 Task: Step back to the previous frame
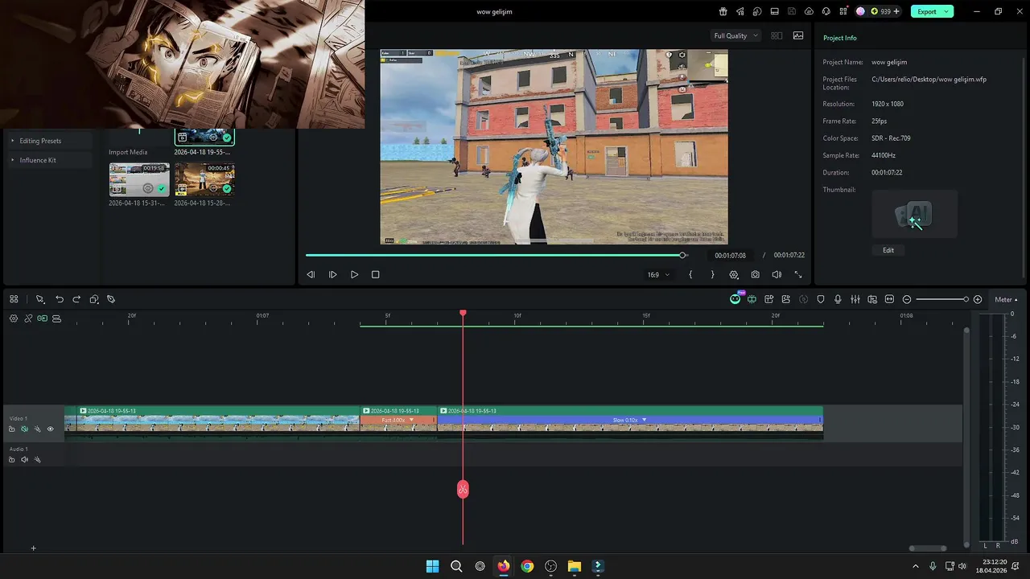tap(311, 274)
